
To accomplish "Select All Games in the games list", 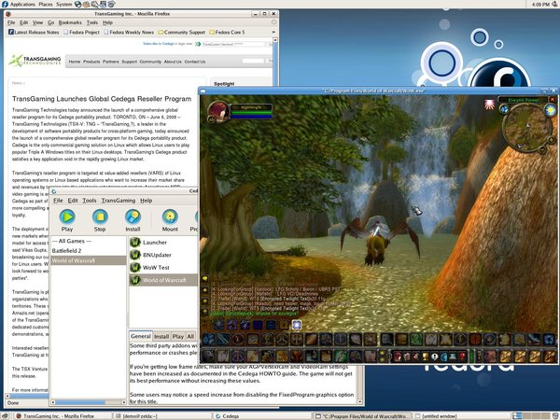I will (71, 240).
